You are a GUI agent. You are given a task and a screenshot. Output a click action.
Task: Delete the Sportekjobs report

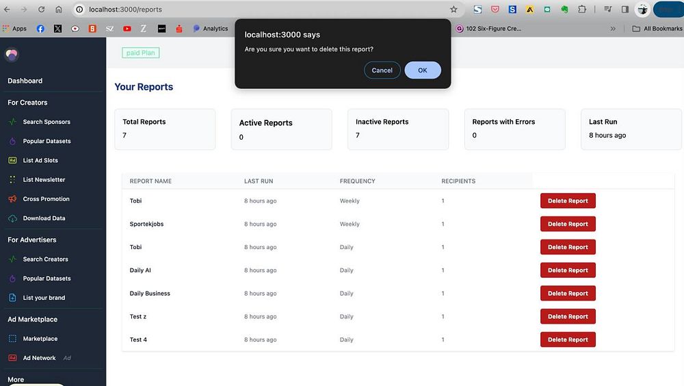click(568, 224)
